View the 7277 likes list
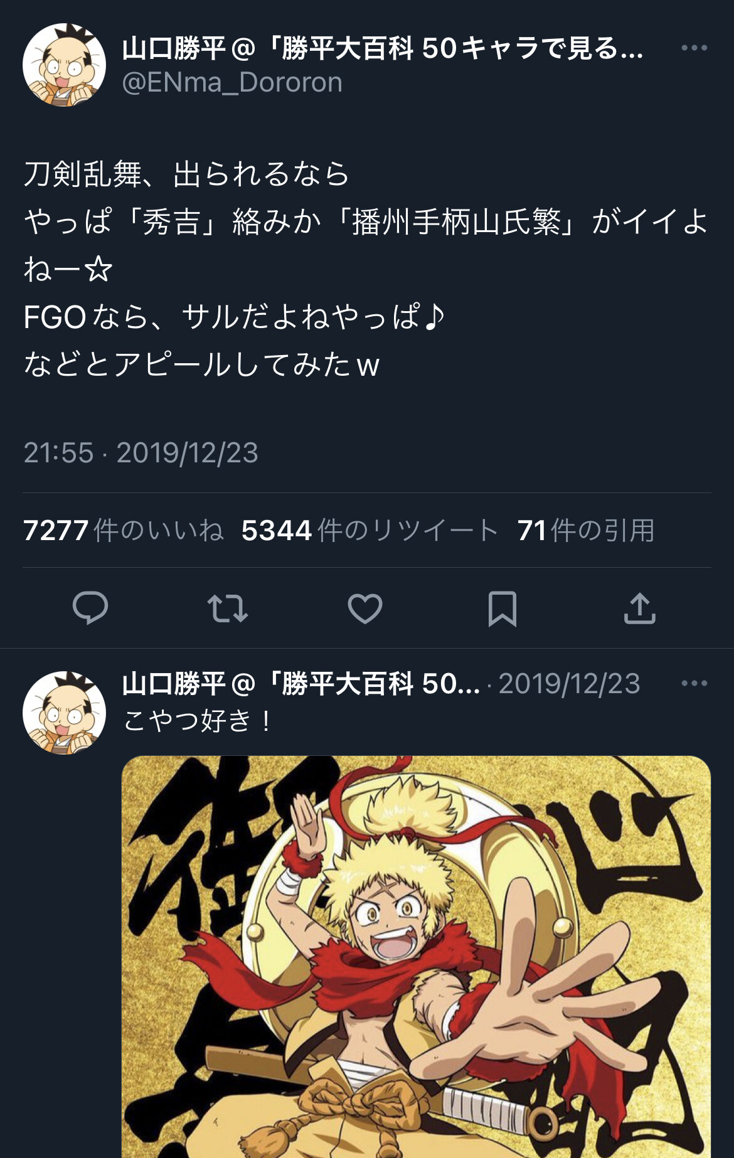This screenshot has height=1158, width=734. (x=124, y=531)
